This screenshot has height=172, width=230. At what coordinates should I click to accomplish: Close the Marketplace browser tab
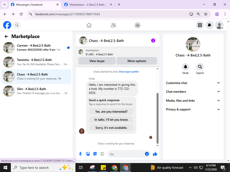coord(111,5)
